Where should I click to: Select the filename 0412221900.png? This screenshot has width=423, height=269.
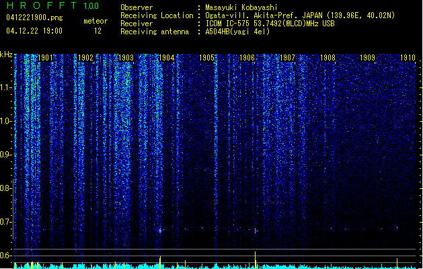(x=34, y=17)
